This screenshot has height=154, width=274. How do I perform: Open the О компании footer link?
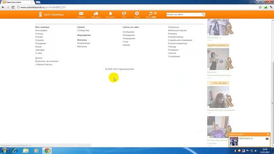pyautogui.click(x=174, y=56)
